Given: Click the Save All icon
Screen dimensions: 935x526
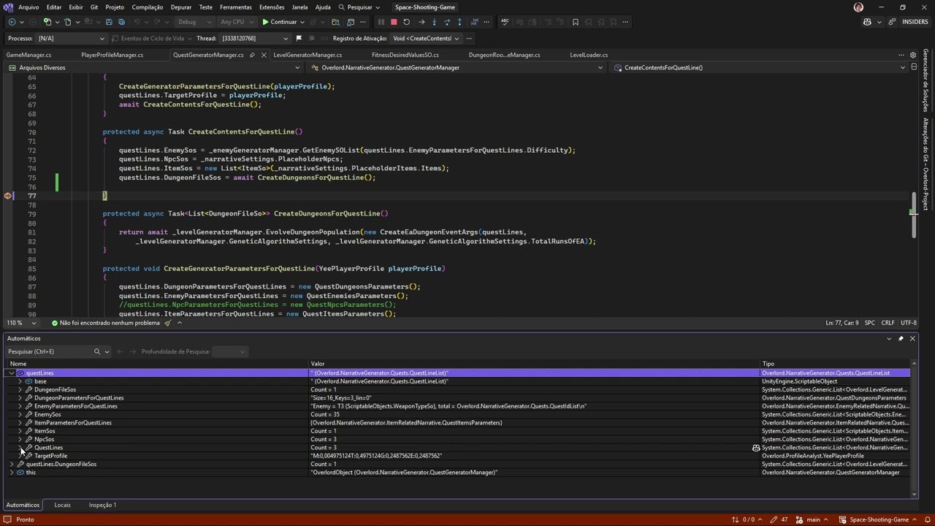Looking at the screenshot, I should click(122, 22).
